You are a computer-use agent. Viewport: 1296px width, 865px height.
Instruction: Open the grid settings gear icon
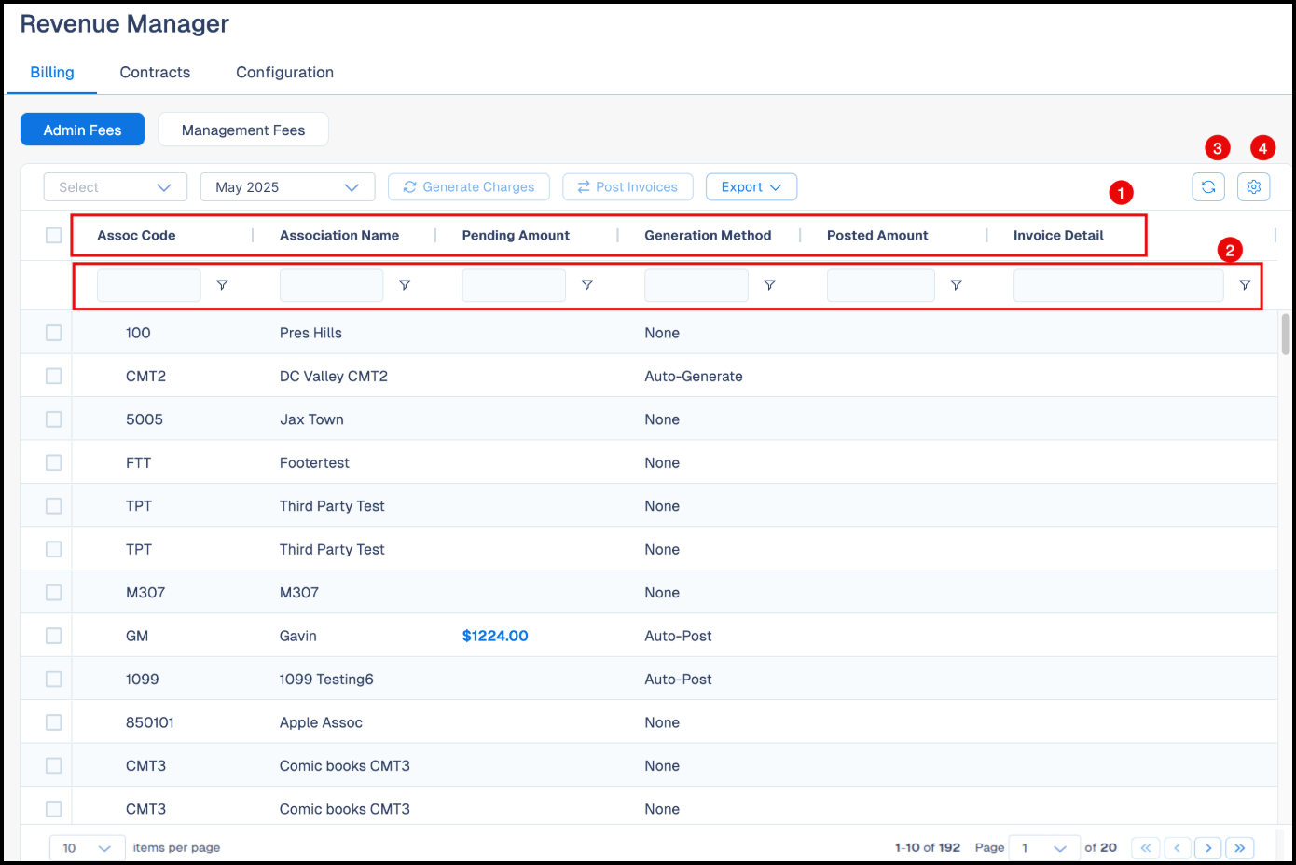click(x=1253, y=187)
